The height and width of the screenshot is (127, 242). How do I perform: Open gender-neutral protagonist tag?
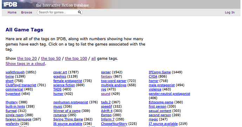[169, 94]
